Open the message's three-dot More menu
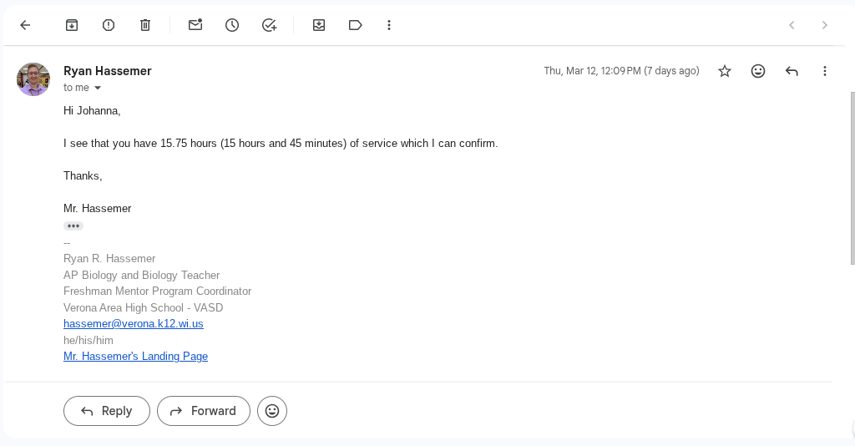The image size is (855, 446). click(x=825, y=71)
